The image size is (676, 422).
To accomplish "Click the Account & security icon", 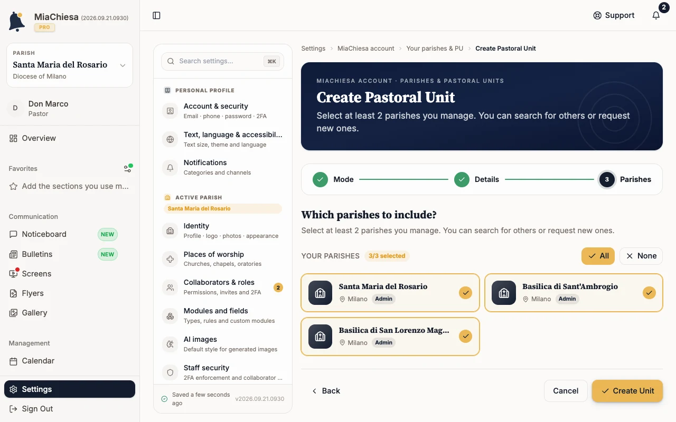I will tap(170, 111).
